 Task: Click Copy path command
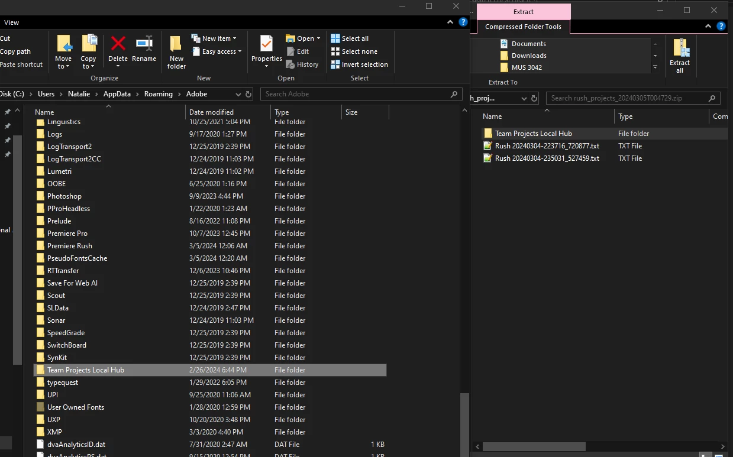15,51
